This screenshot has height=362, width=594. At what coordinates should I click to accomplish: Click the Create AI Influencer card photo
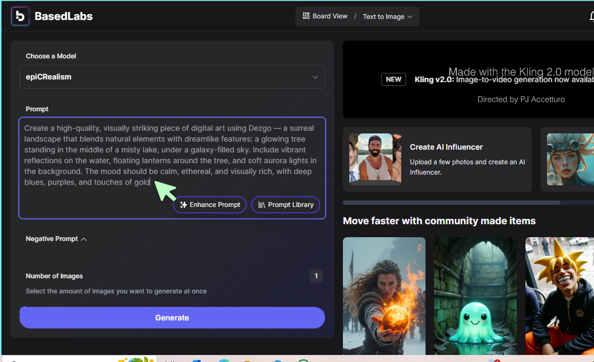[375, 159]
